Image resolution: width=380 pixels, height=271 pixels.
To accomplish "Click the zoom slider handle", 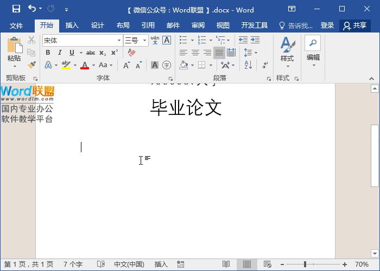I will [305, 264].
